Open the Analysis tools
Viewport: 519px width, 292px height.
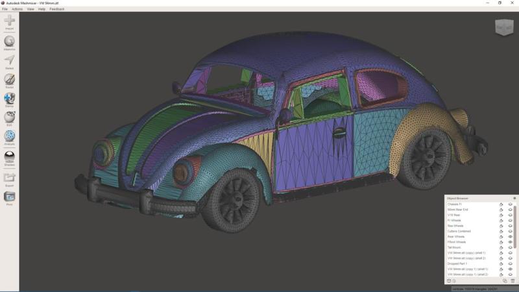pyautogui.click(x=9, y=136)
